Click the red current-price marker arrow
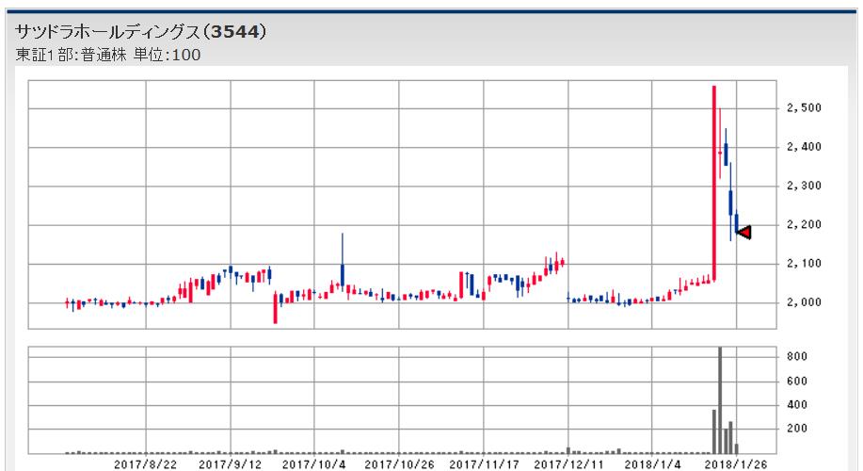The height and width of the screenshot is (471, 863). click(x=744, y=233)
